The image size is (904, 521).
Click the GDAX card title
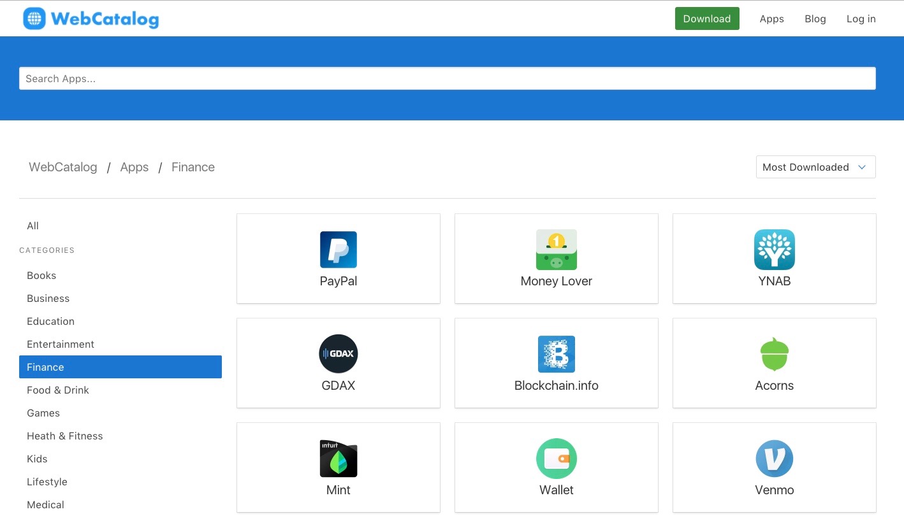(339, 385)
